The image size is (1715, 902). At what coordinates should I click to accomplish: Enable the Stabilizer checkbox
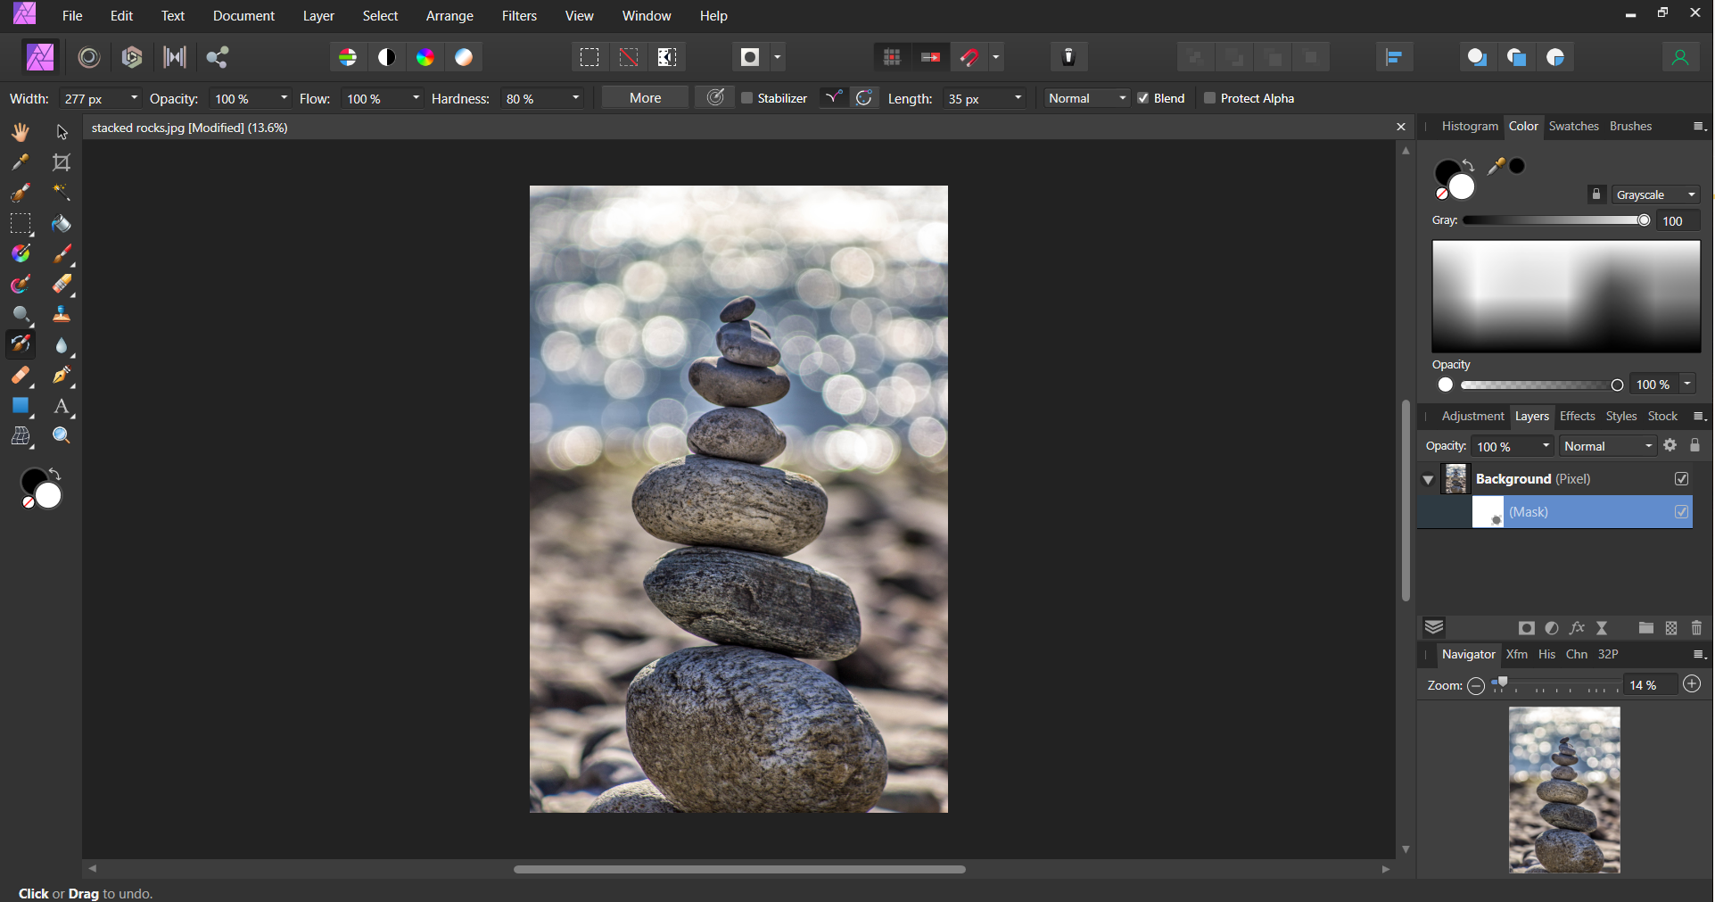(747, 98)
